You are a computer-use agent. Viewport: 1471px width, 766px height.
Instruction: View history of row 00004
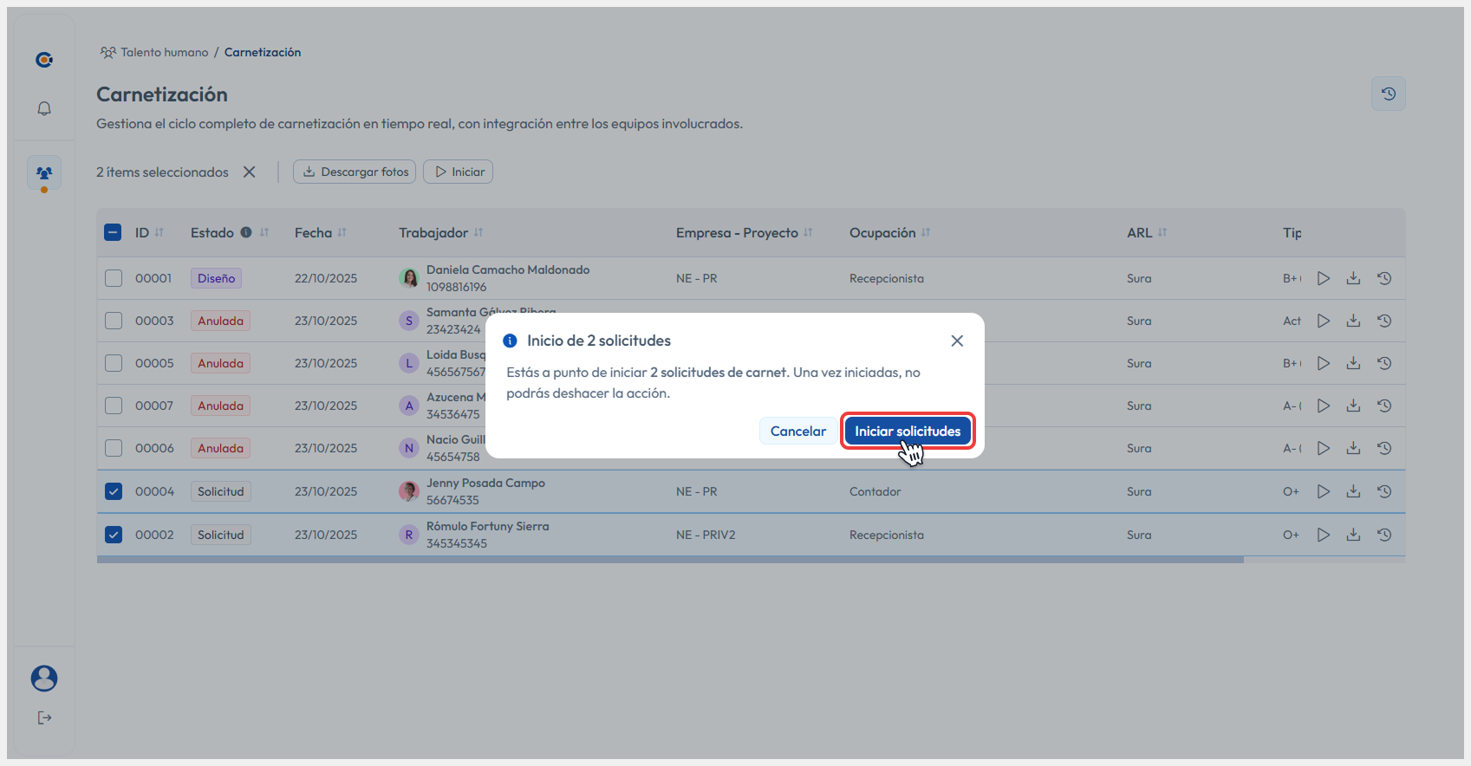[x=1384, y=491]
